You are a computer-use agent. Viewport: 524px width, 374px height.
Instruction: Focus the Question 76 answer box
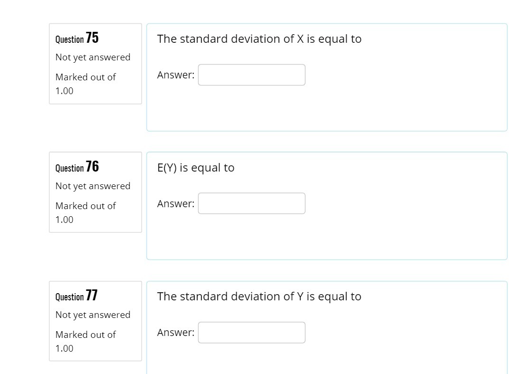click(x=252, y=203)
